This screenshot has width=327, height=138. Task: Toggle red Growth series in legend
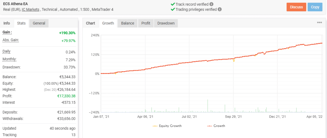click(x=216, y=126)
